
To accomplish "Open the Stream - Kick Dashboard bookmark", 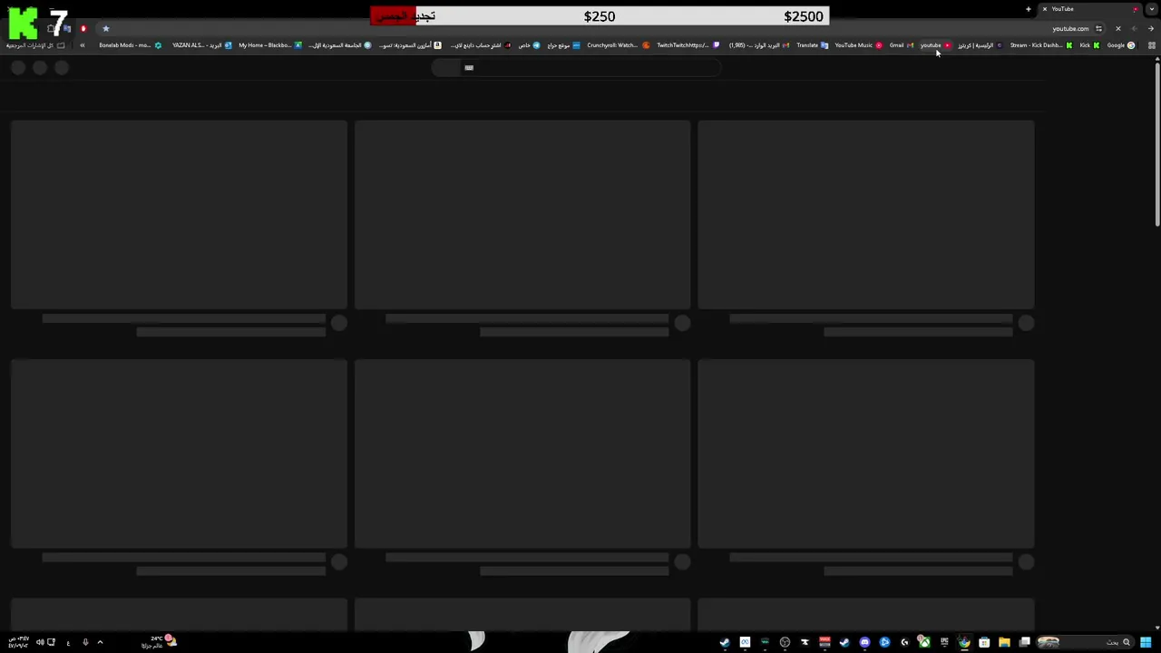I will (1041, 45).
